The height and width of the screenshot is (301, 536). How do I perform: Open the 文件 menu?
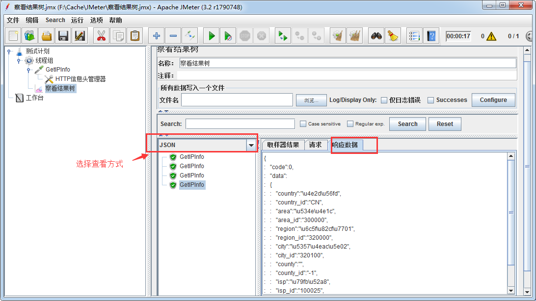point(13,20)
